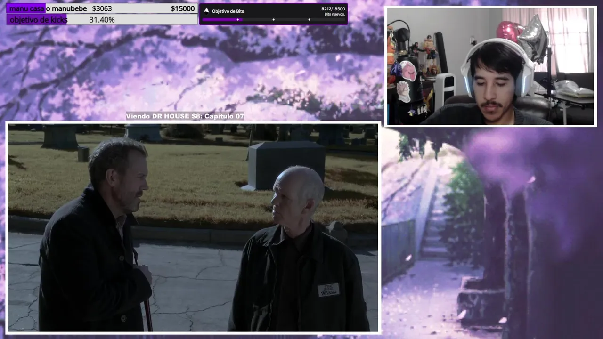Click the Bits goal progress bar
The image size is (603, 339).
pyautogui.click(x=273, y=20)
